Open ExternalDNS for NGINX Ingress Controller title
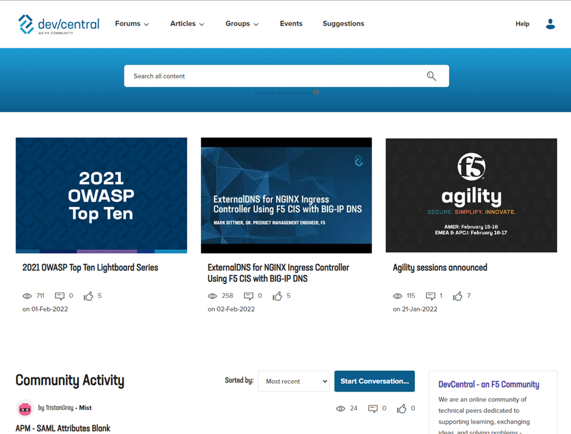The height and width of the screenshot is (434, 571). tap(278, 273)
